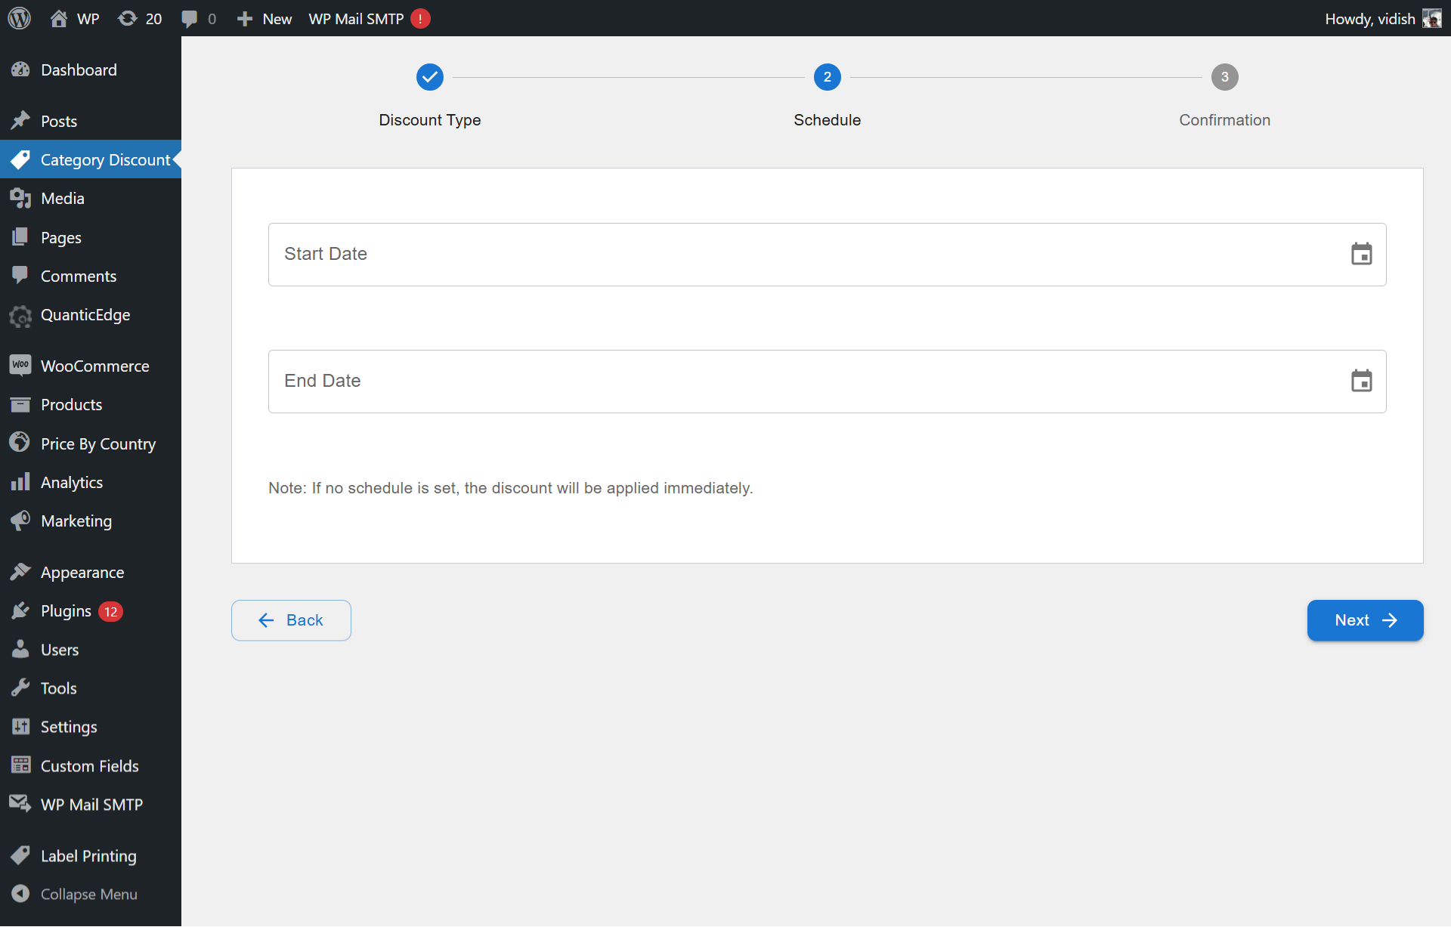This screenshot has width=1451, height=927.
Task: Open the WooCommerce menu item
Action: tap(94, 366)
